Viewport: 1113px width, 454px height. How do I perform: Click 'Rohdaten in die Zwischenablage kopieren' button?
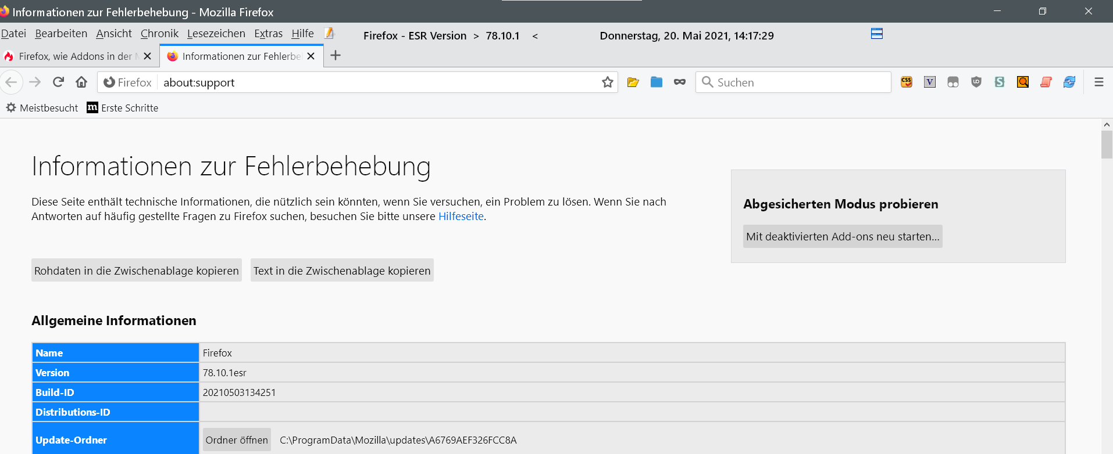tap(137, 271)
